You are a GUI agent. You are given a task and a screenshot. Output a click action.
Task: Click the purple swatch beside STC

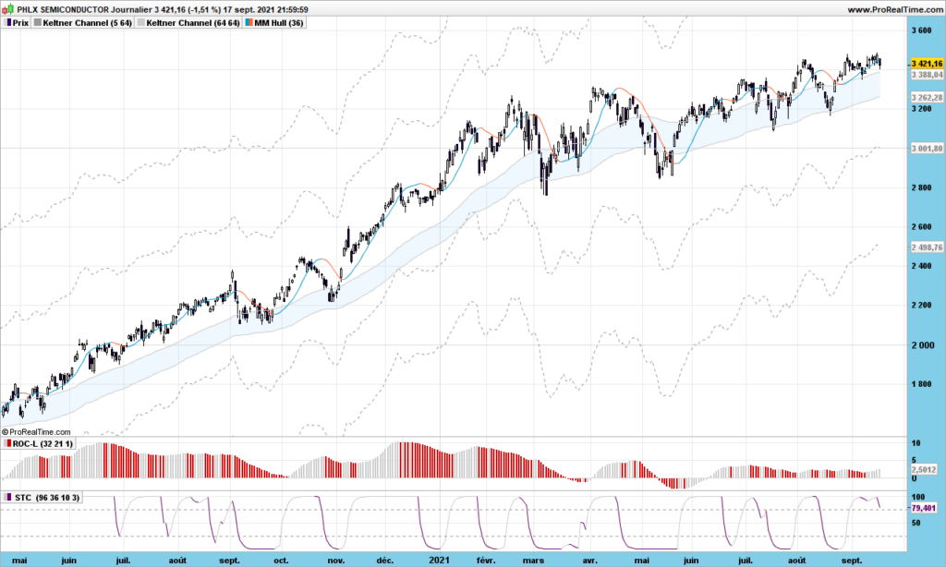tap(8, 498)
